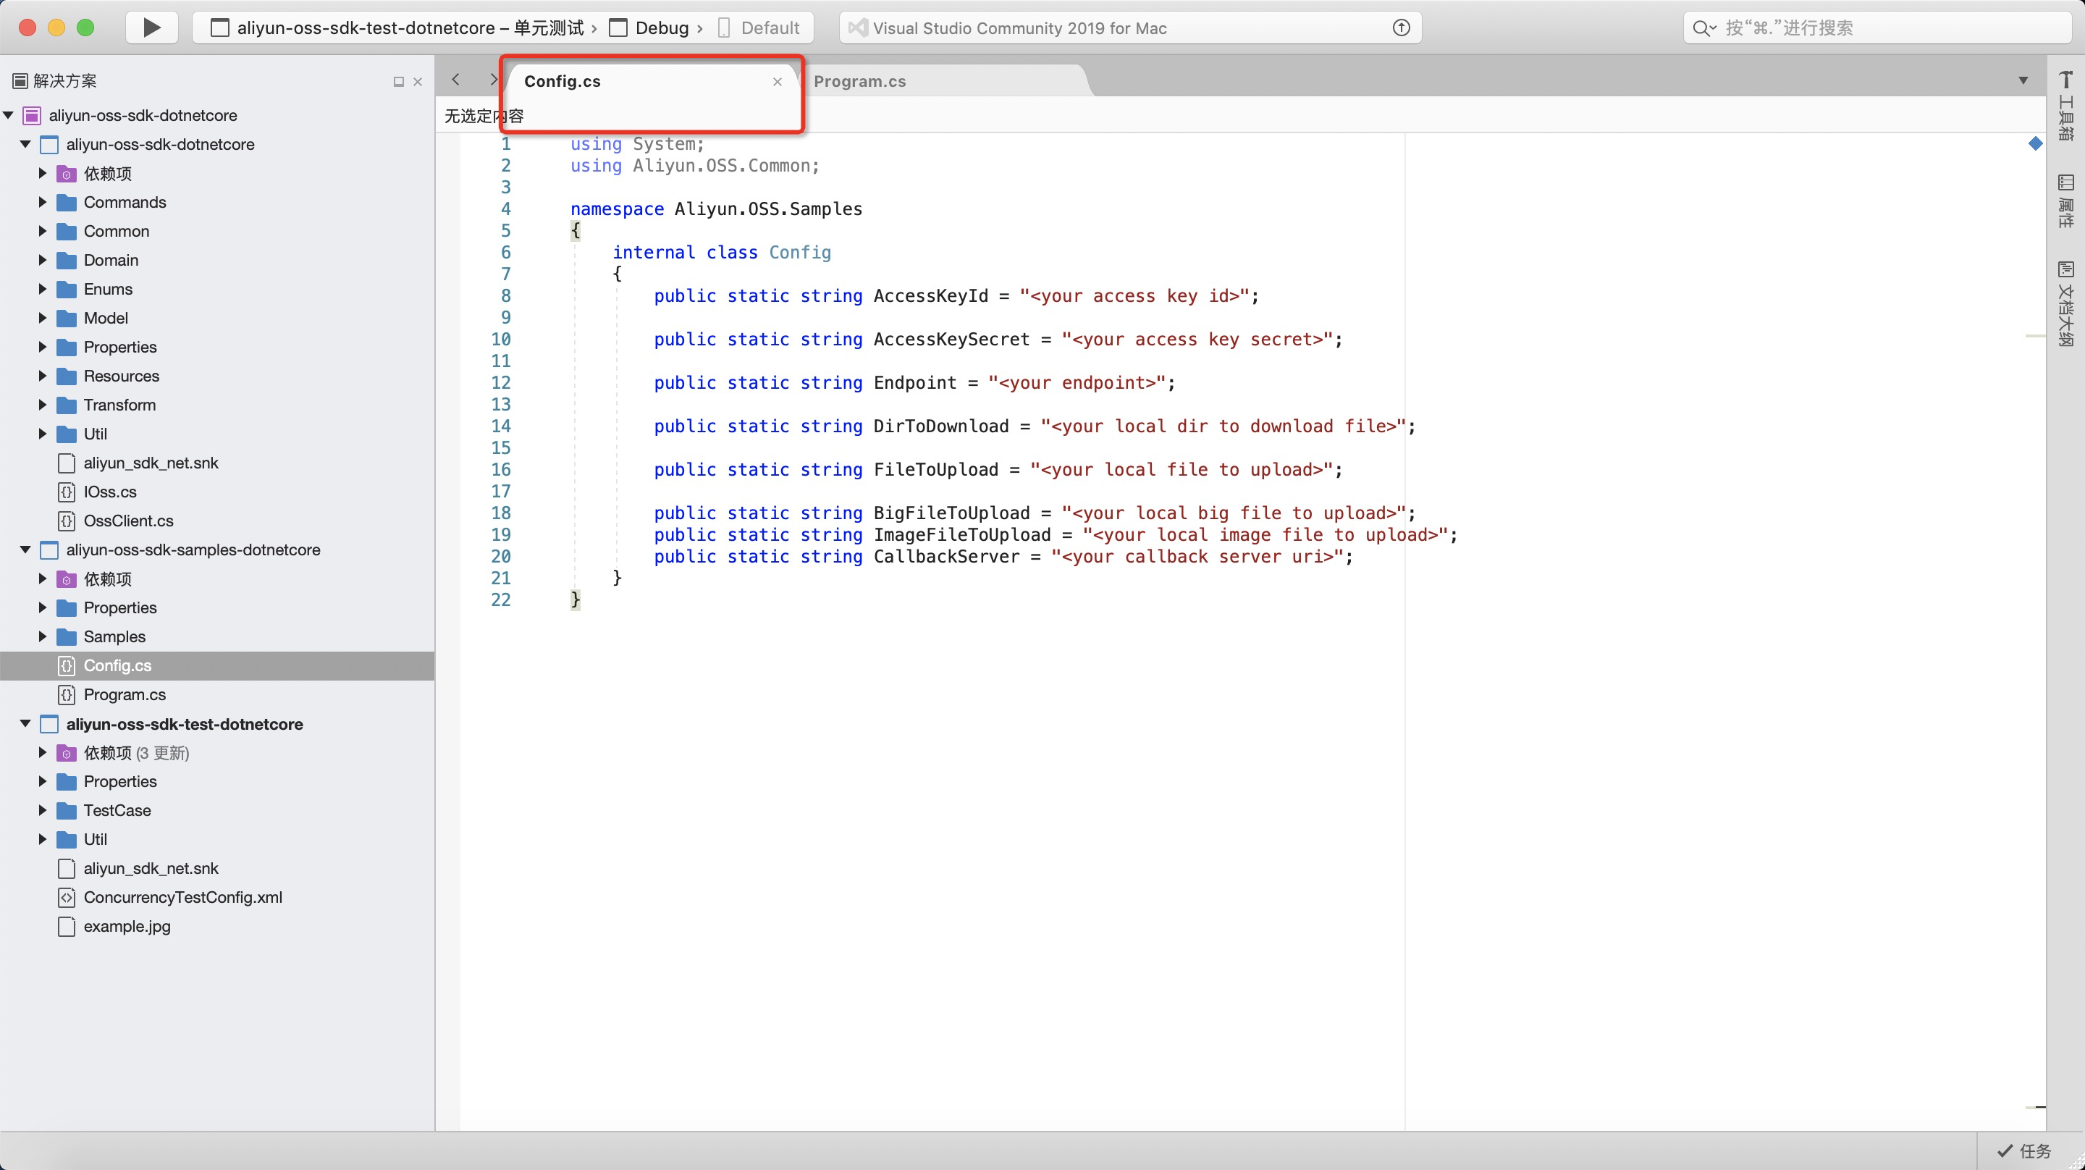Image resolution: width=2085 pixels, height=1170 pixels.
Task: Expand the Commands folder
Action: 42,203
